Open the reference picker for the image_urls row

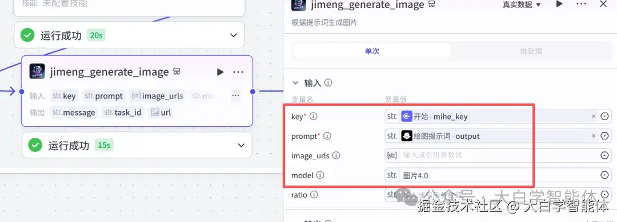coord(605,156)
